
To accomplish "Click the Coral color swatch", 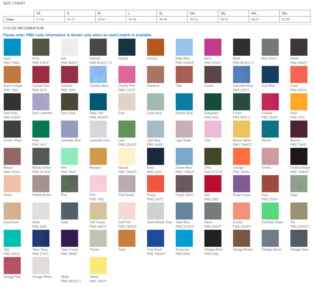I will 299,74.
